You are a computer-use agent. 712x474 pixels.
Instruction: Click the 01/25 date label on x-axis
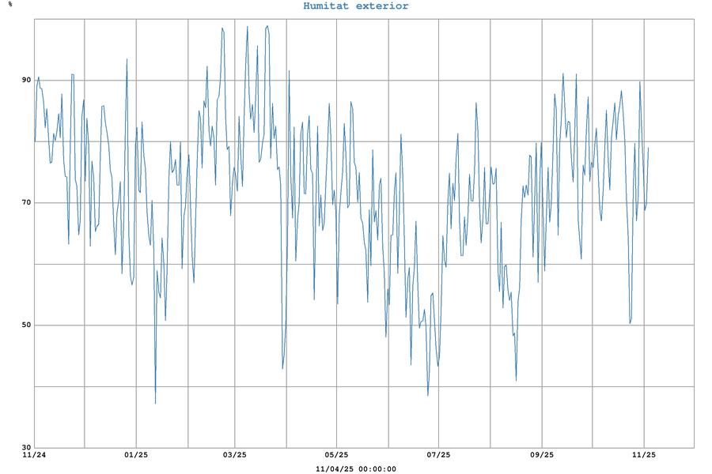pyautogui.click(x=136, y=455)
